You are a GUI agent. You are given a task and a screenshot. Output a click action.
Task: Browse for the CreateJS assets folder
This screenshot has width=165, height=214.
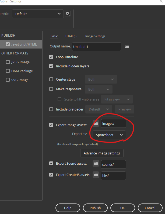click(96, 175)
